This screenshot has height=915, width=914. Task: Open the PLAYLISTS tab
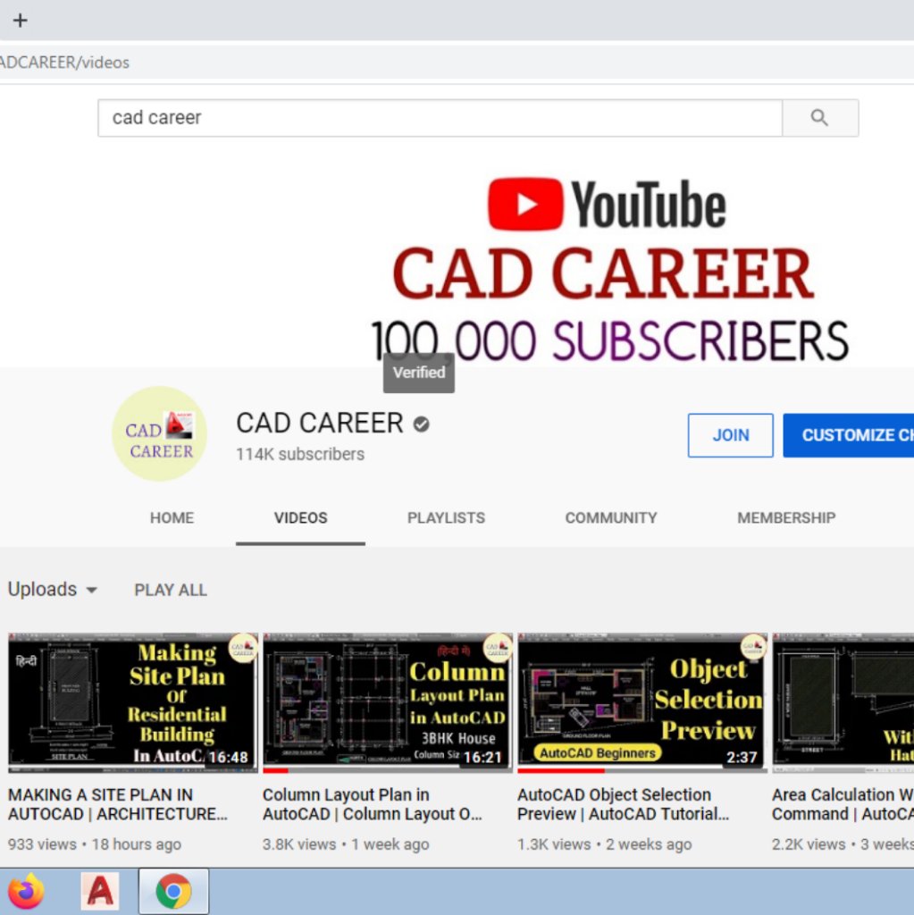(x=446, y=517)
